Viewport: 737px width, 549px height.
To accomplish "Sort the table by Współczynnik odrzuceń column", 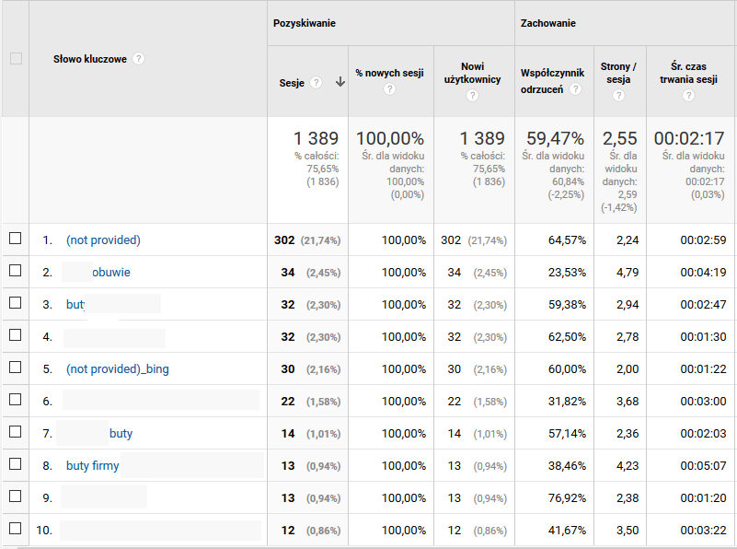I will point(552,73).
